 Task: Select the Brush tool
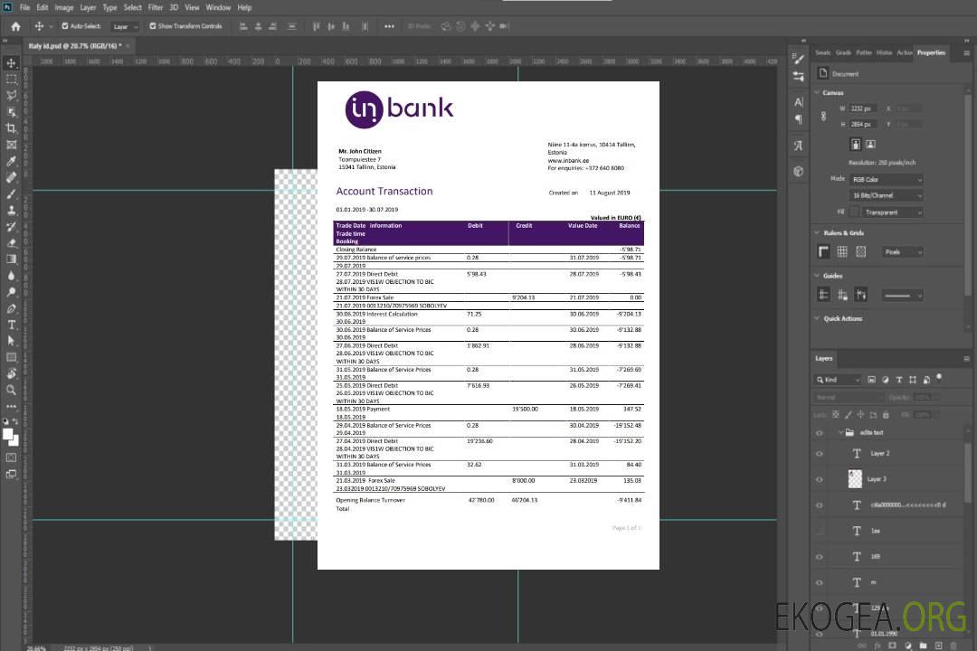(11, 193)
